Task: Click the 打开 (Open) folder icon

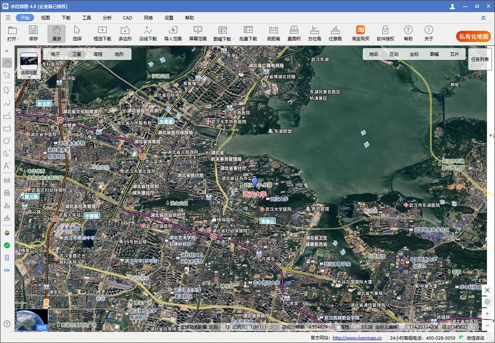Action: coord(12,30)
